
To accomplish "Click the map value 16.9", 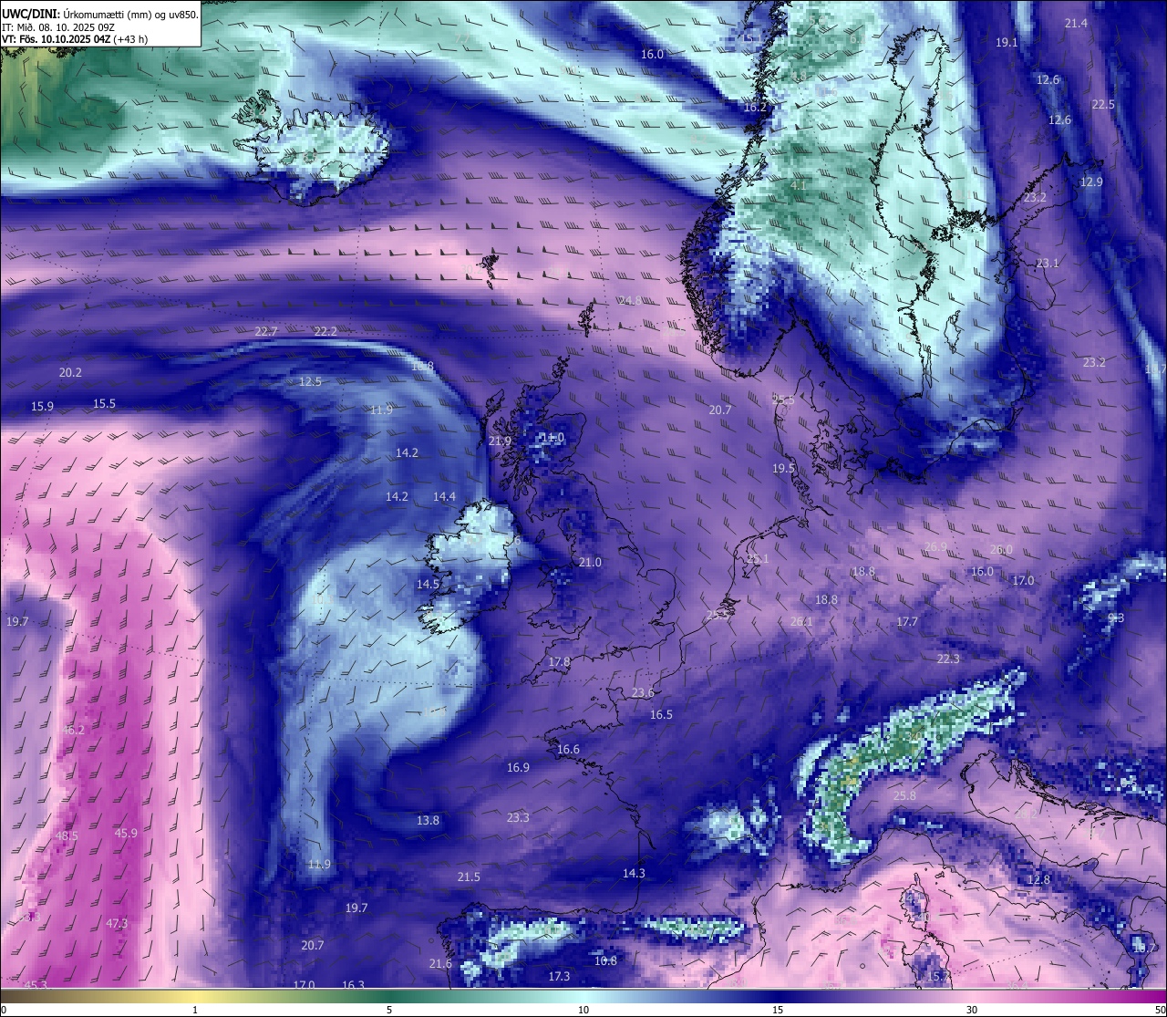I will (518, 767).
